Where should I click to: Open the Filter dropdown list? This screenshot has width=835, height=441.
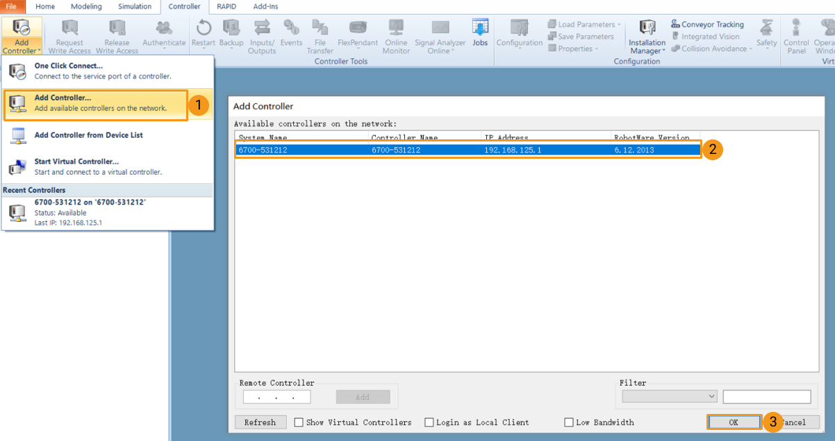[713, 396]
